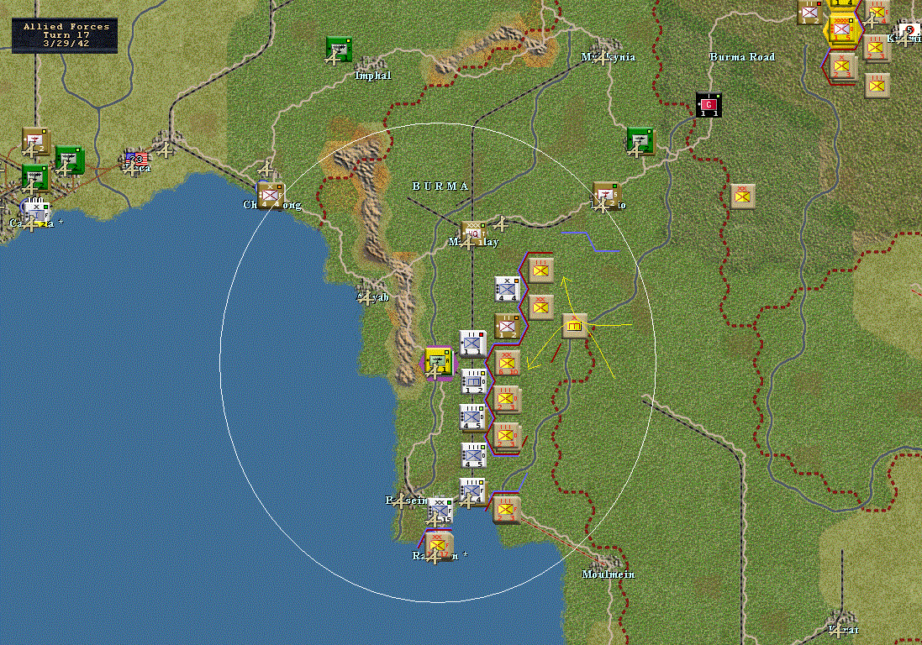The image size is (922, 645).
Task: Click the date '3/29/42' in info box
Action: point(66,43)
